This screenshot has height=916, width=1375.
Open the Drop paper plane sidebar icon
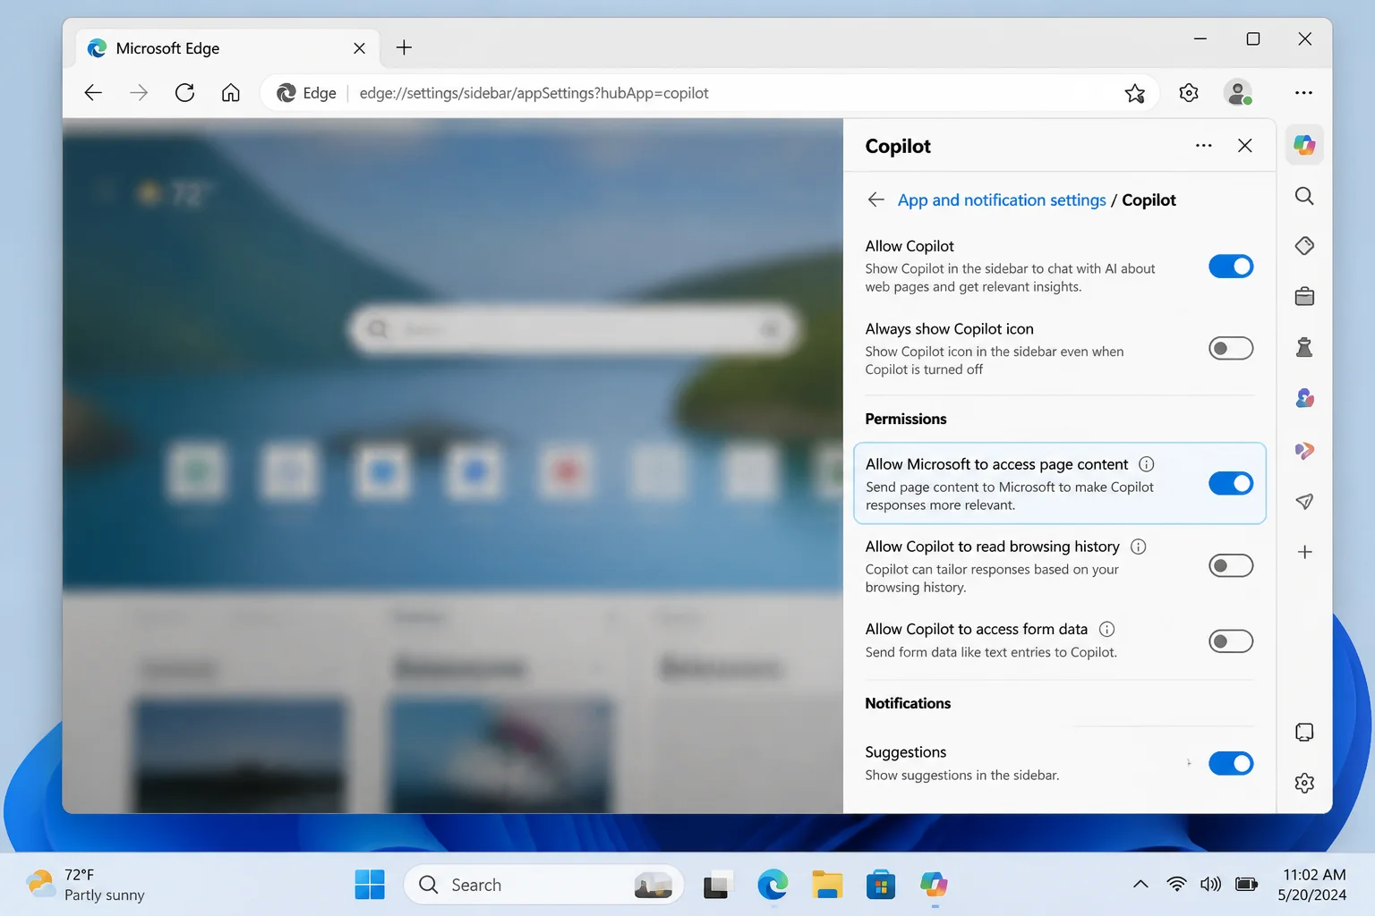[x=1304, y=501]
